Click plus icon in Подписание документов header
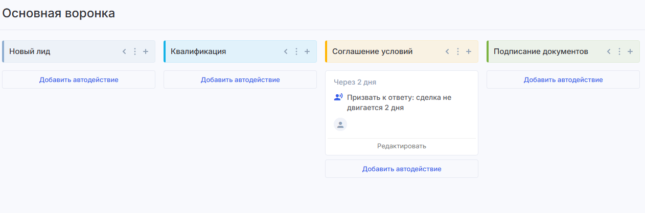The width and height of the screenshot is (645, 213). [630, 51]
